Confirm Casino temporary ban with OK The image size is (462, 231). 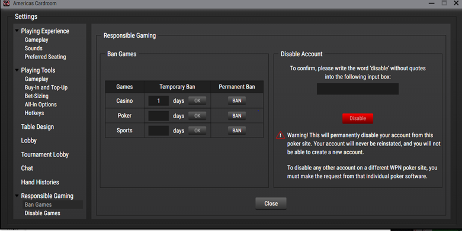click(x=197, y=100)
